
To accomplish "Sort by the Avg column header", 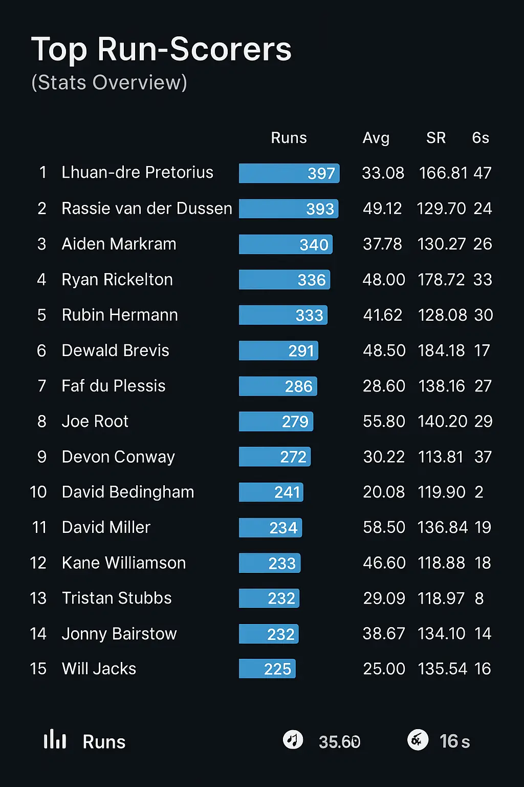I will point(376,138).
